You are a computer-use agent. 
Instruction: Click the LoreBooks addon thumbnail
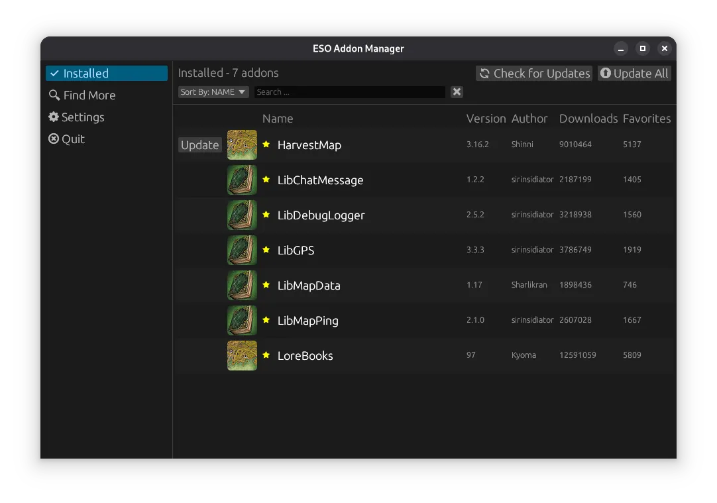(x=242, y=355)
